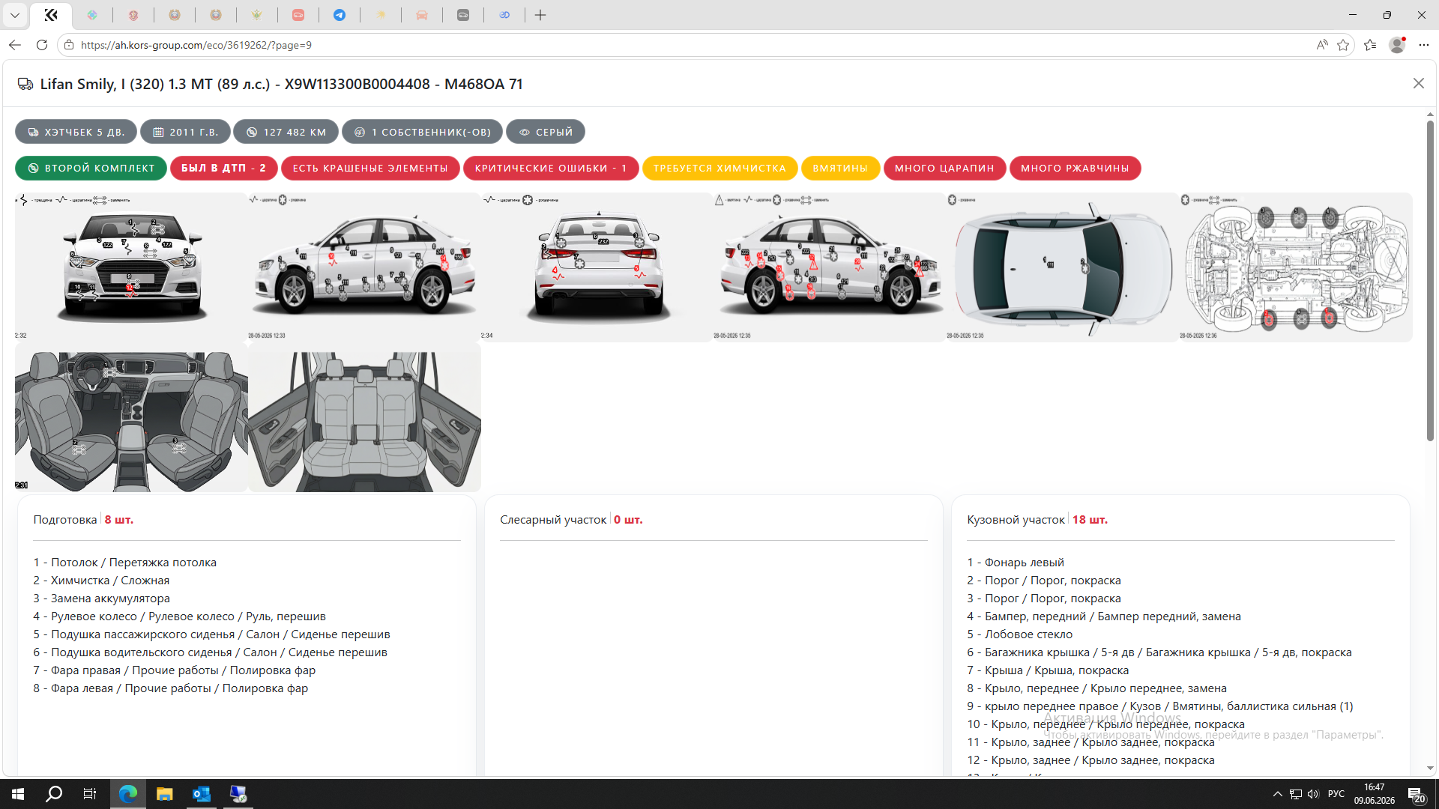Click the vehicle icon beside Lifan Smily title
1439x809 pixels.
point(25,84)
